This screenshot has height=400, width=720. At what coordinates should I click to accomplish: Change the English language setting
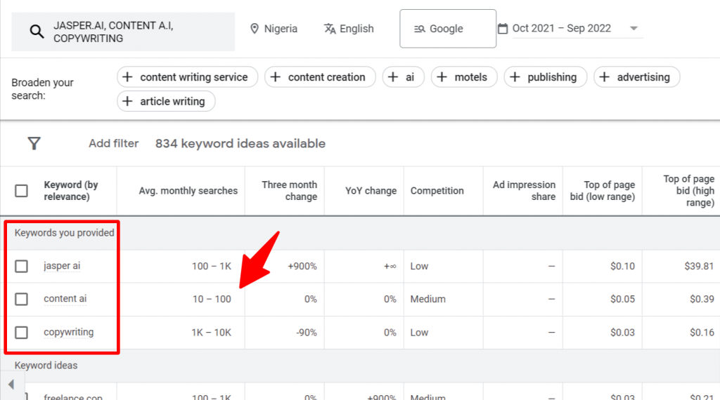[x=349, y=29]
